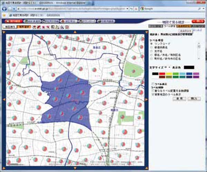This screenshot has height=172, width=207.
Task: Click the map pan-left arrow on left frame
Action: pyautogui.click(x=4, y=100)
